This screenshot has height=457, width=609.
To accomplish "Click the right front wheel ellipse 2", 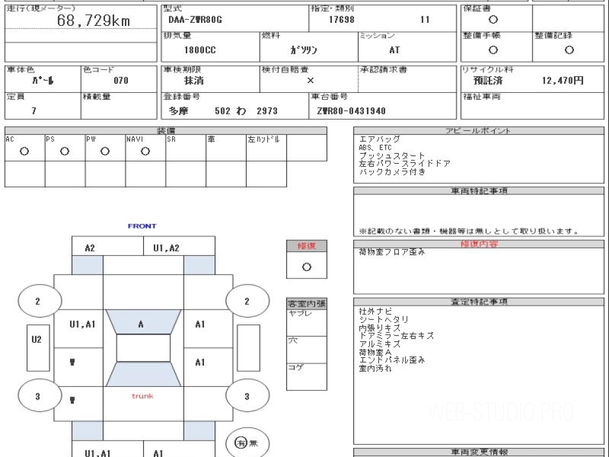I will click(247, 301).
